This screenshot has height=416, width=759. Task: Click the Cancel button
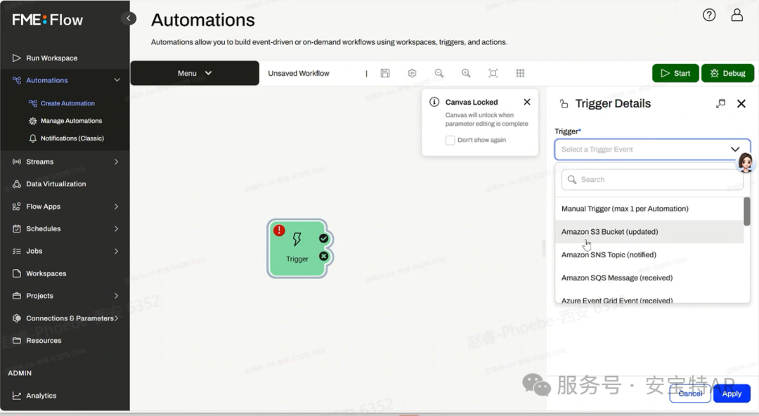[x=690, y=394]
